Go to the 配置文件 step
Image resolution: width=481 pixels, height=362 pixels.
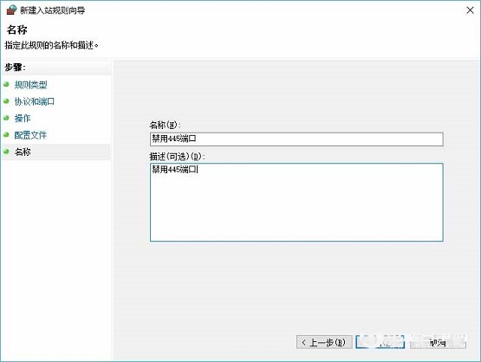[30, 135]
